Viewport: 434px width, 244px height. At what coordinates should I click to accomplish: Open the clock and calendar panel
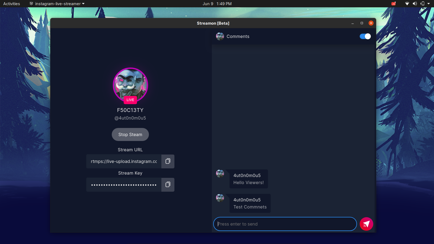click(x=217, y=4)
